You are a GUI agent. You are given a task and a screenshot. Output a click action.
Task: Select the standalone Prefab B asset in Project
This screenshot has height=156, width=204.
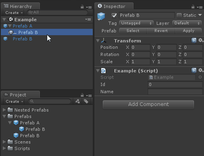point(30,136)
